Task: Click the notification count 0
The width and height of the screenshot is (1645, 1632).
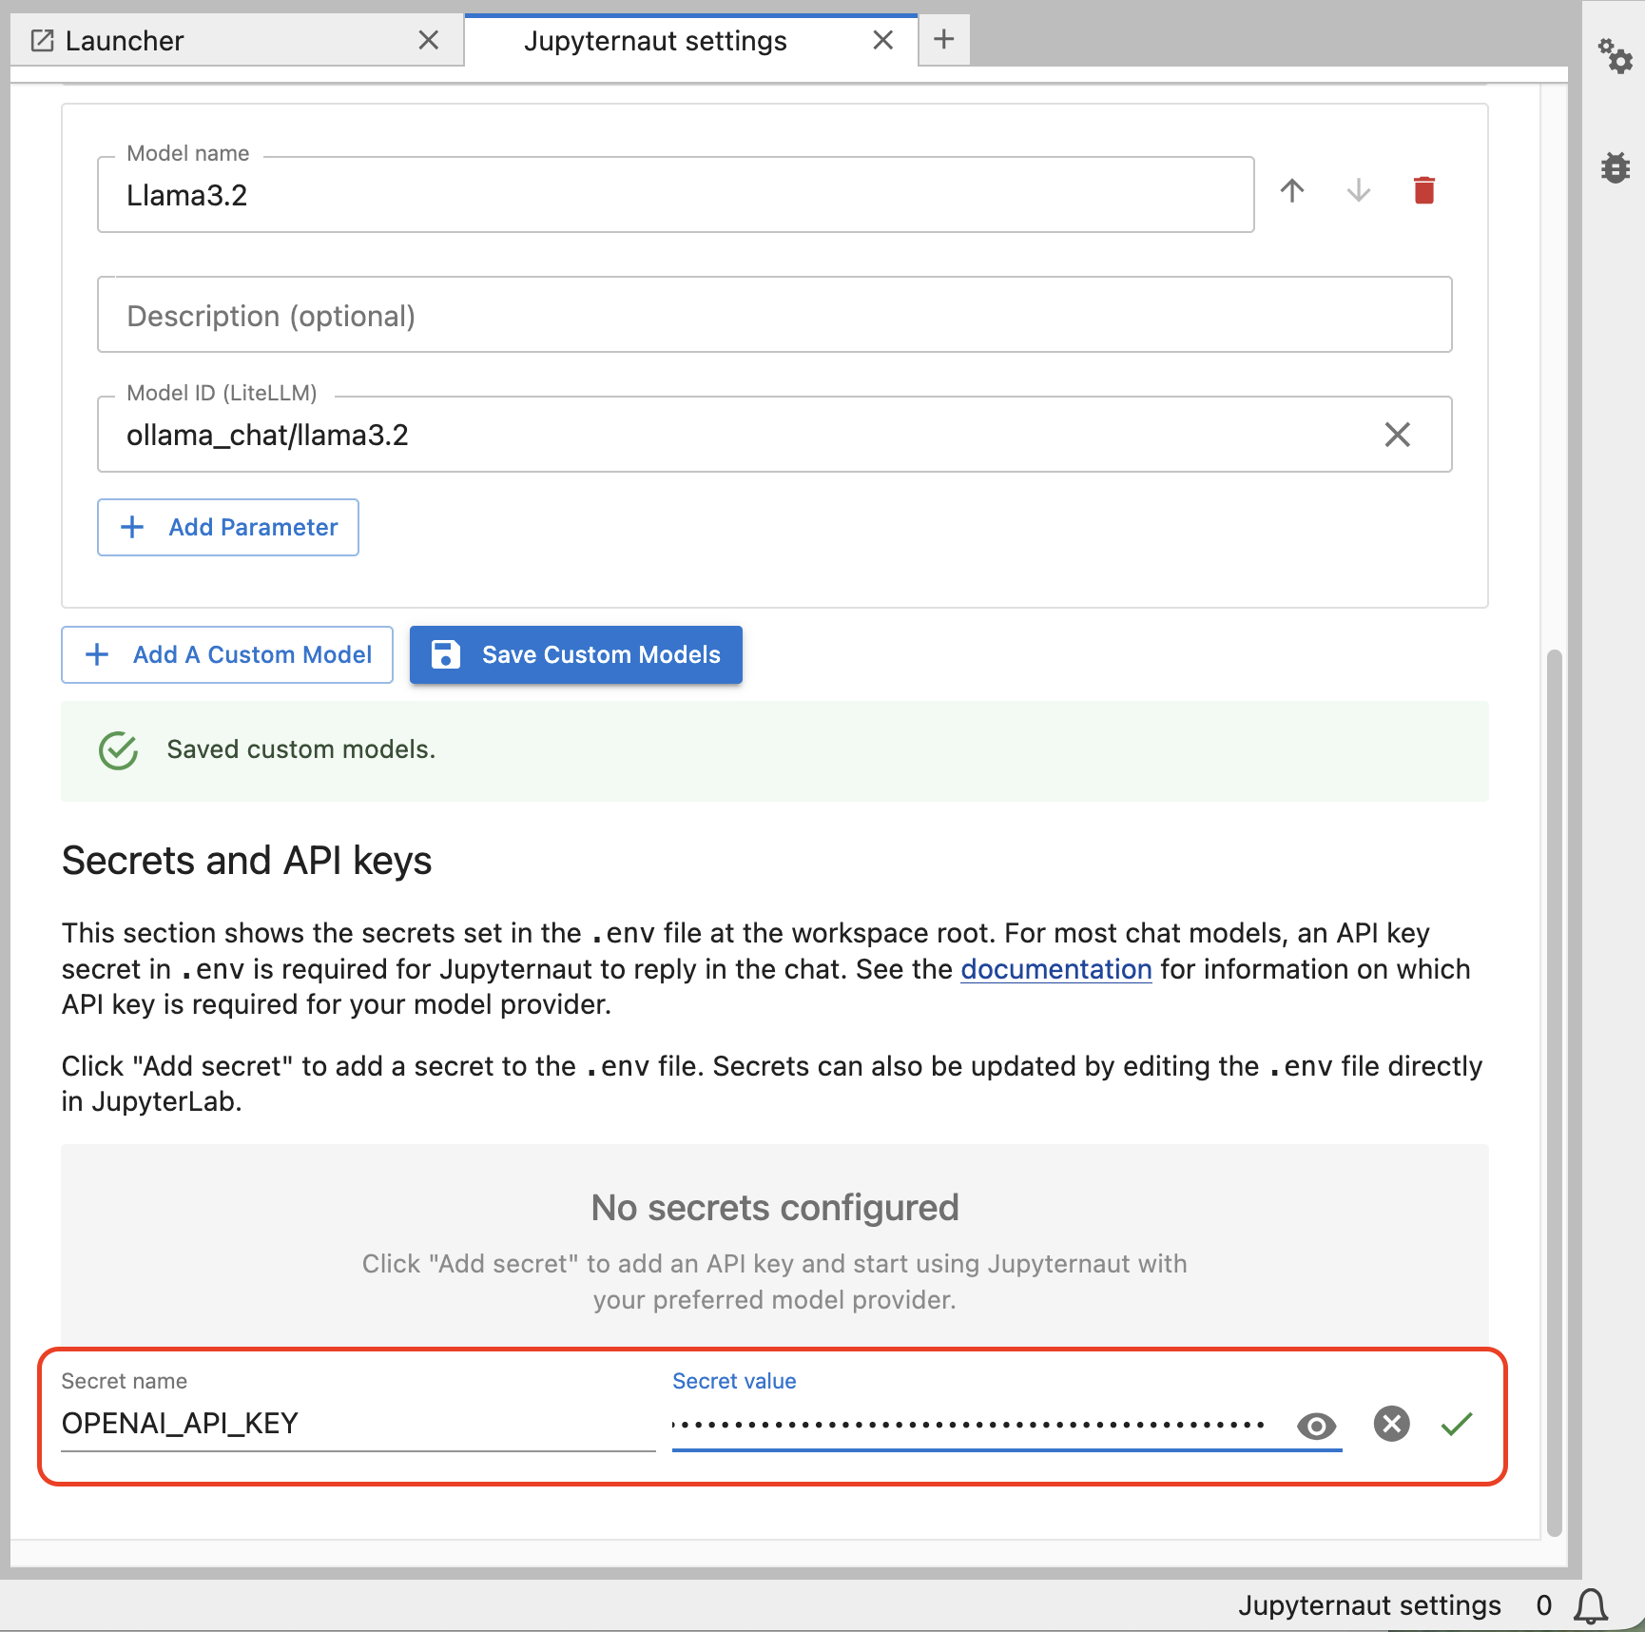Action: (1543, 1605)
